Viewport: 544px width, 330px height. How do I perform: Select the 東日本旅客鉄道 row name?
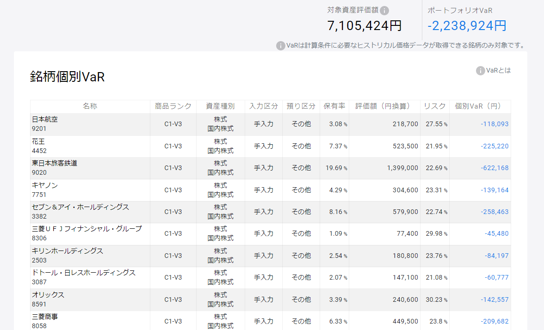(55, 163)
